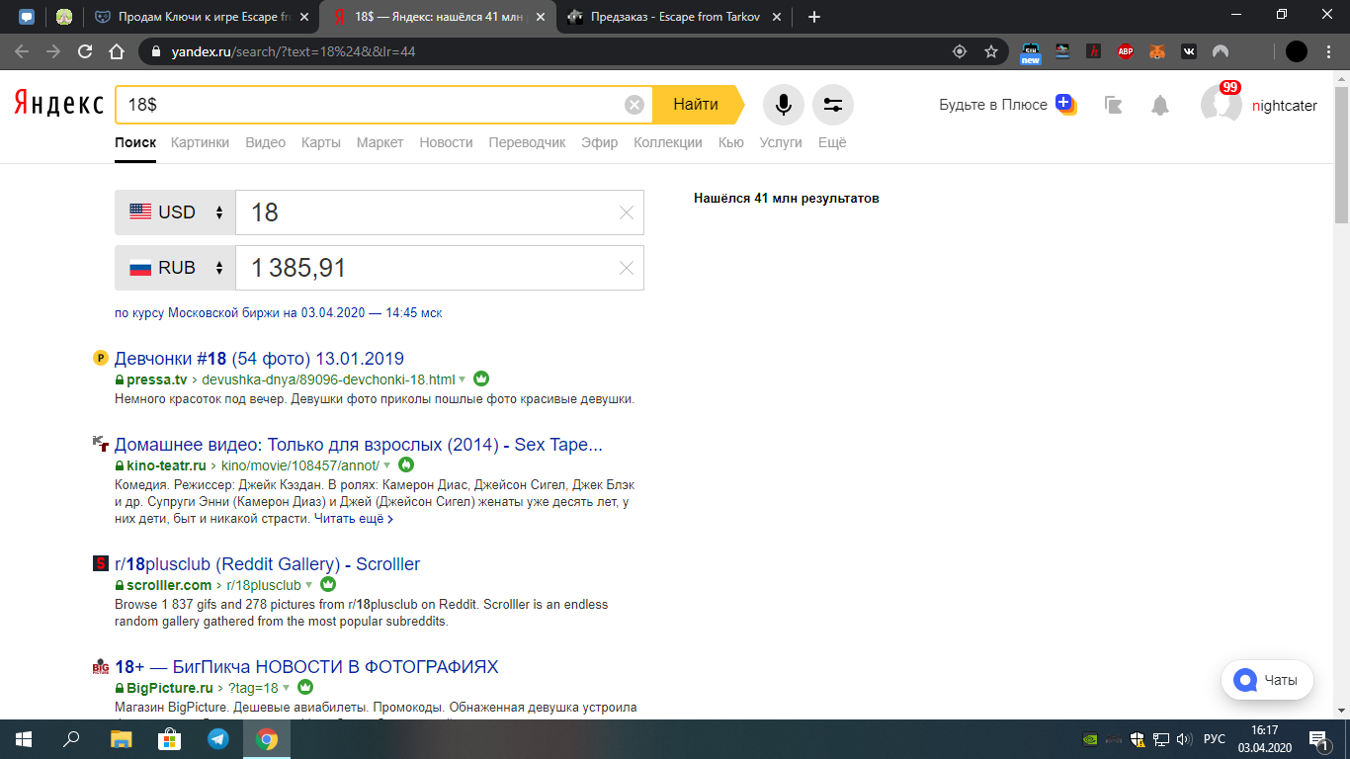Open search settings sliders icon

[x=833, y=105]
